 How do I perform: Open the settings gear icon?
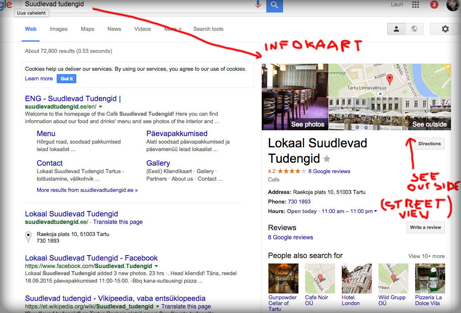[445, 29]
